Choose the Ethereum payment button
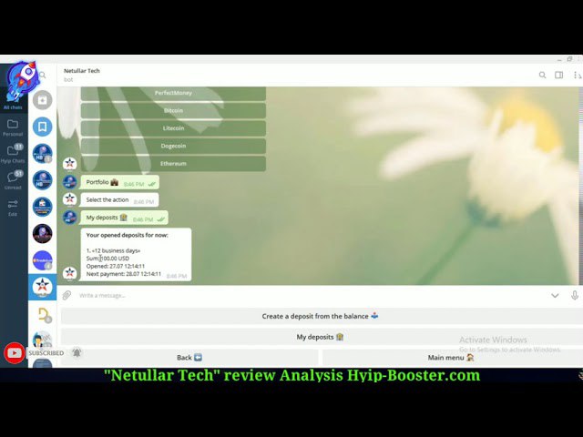The height and width of the screenshot is (437, 583). [x=173, y=164]
